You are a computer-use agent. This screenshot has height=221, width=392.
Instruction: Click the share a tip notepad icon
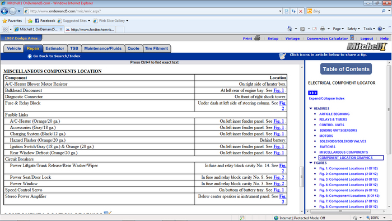coord(282,56)
